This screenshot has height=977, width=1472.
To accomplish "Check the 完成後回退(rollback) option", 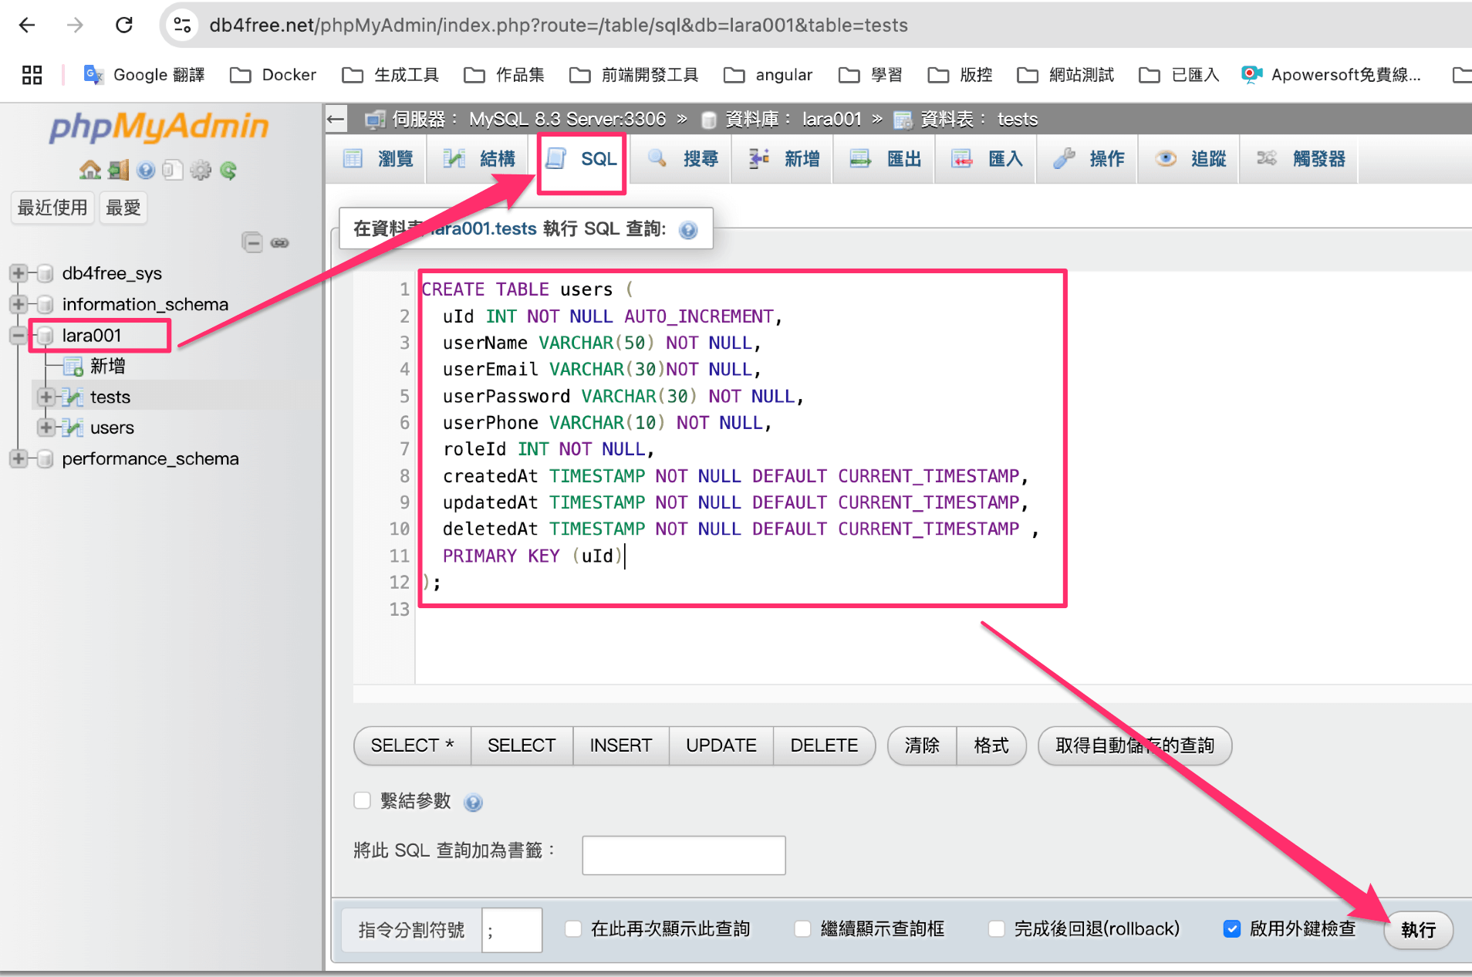I will [997, 928].
